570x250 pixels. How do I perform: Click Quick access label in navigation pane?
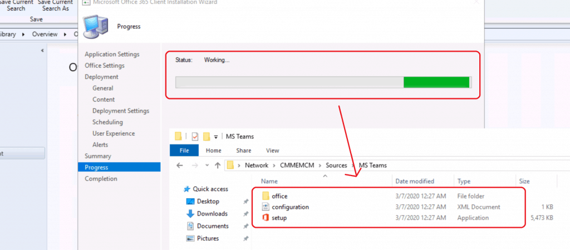[x=210, y=189]
